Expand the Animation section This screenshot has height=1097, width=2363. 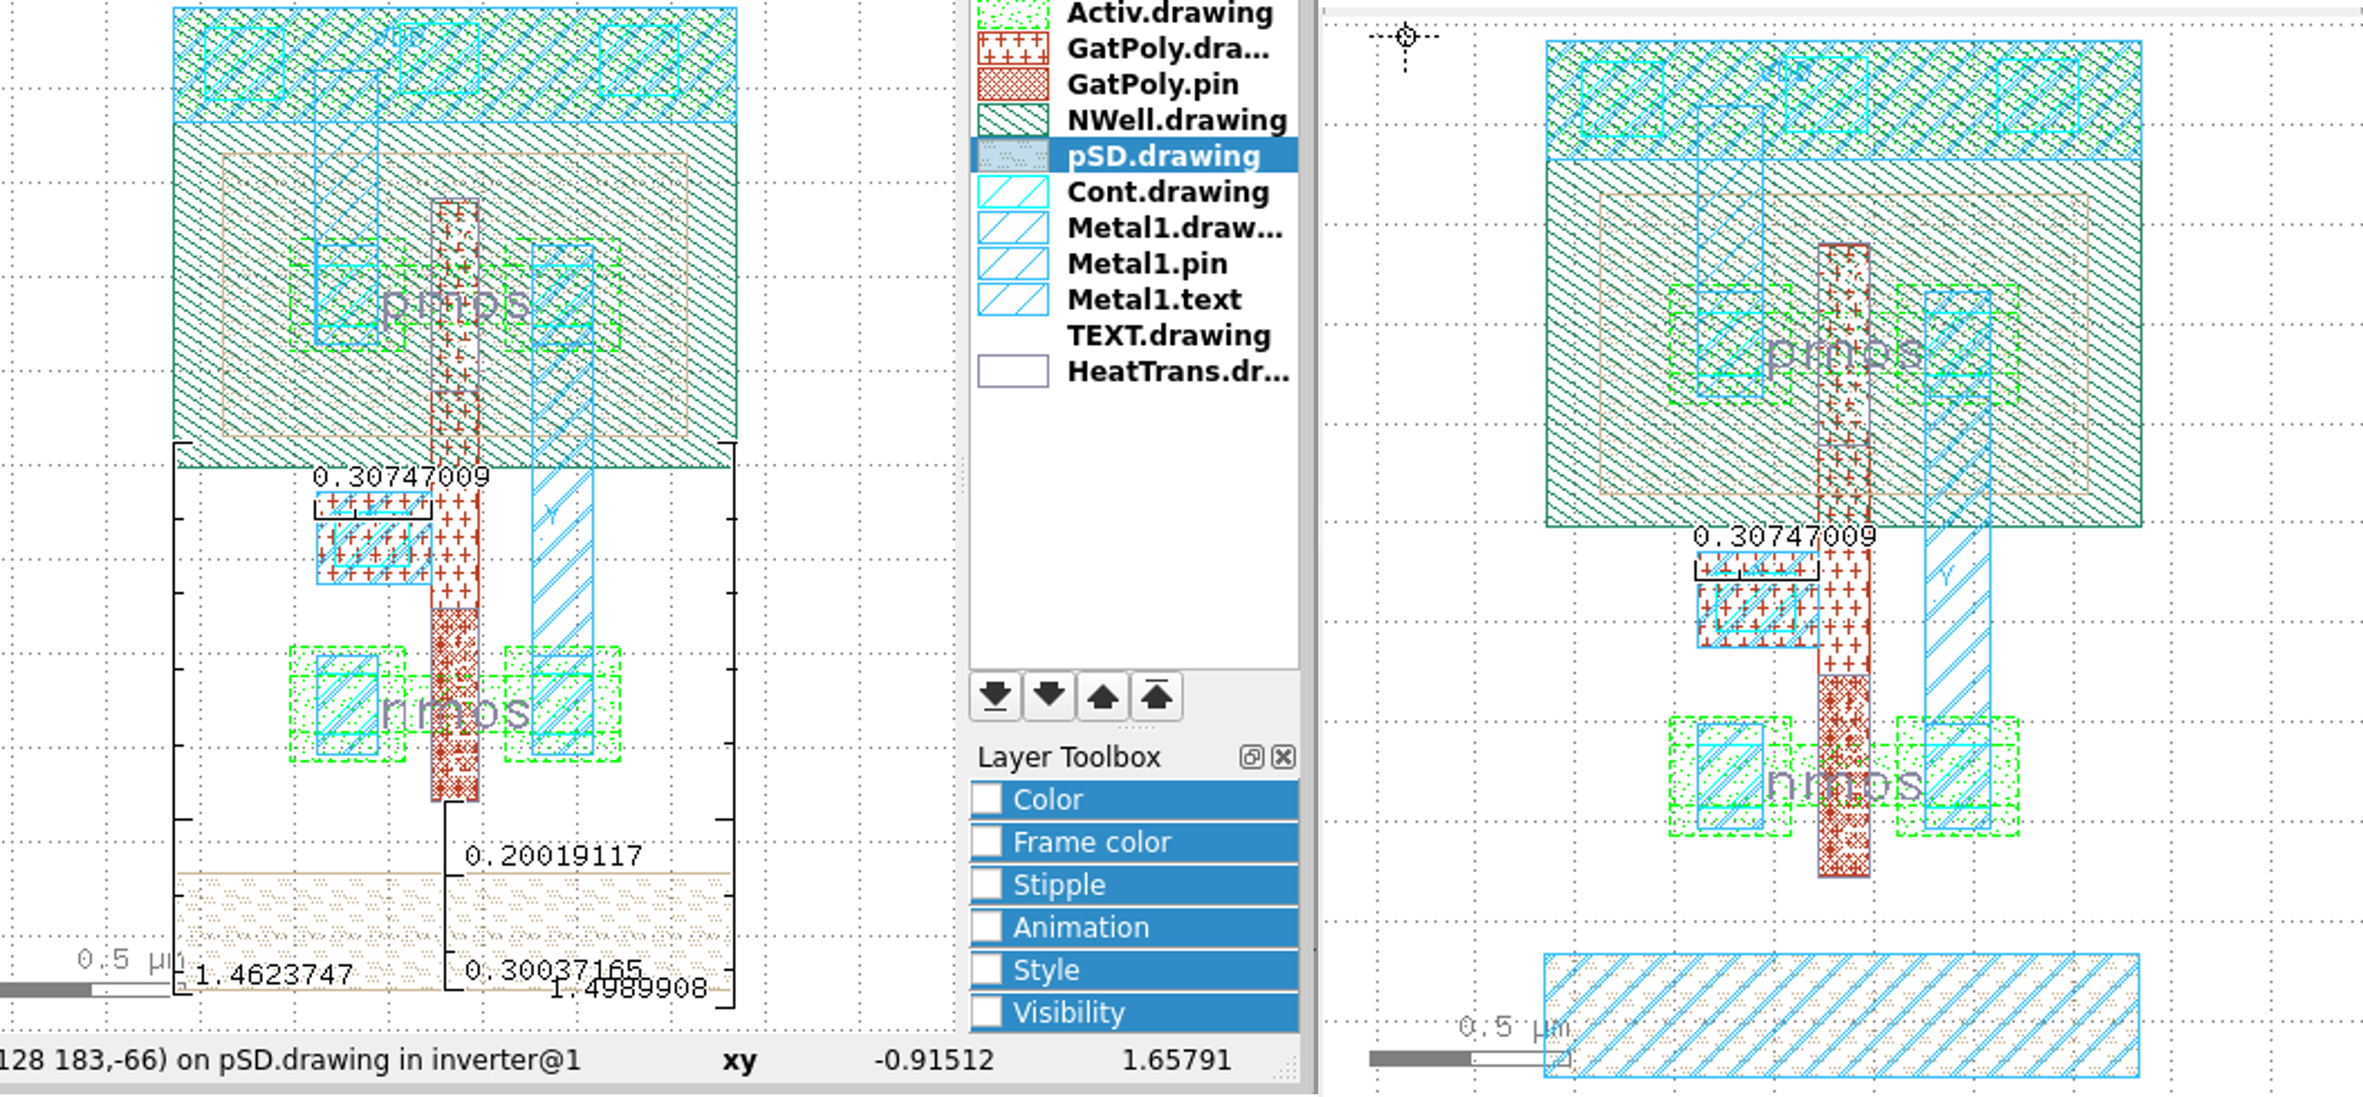tap(1081, 927)
